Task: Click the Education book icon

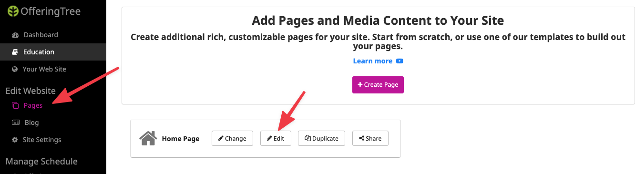Action: 15,52
